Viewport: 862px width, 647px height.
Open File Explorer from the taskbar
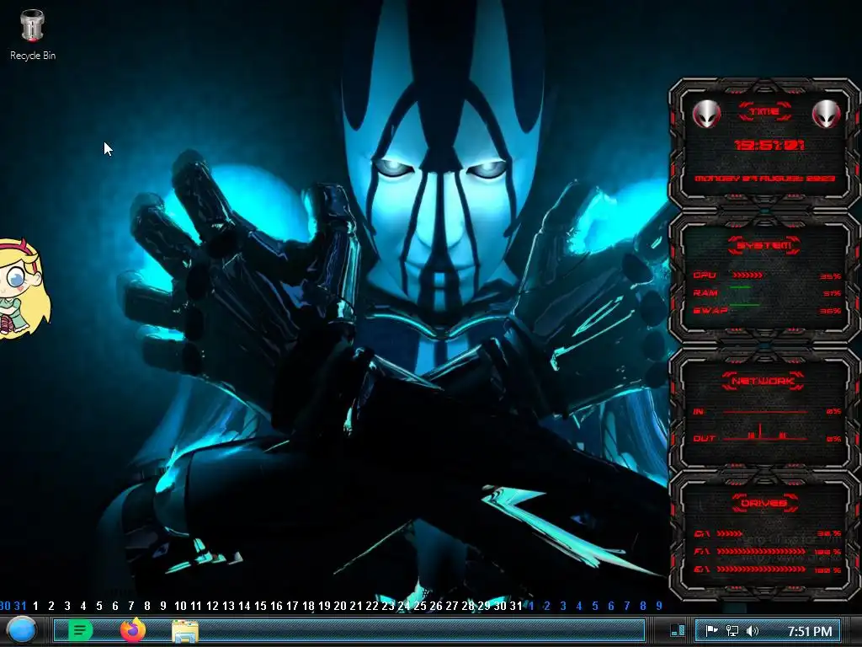185,631
